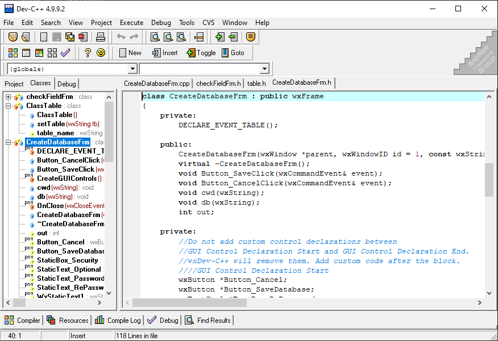Click the Replace magnifier icon

(x=168, y=37)
